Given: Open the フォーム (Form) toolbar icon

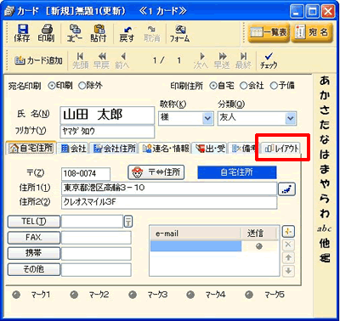Looking at the screenshot, I should click(179, 33).
